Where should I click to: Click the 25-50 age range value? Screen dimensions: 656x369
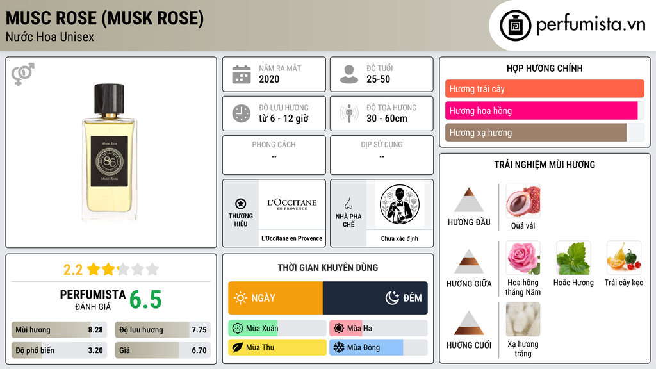(378, 79)
